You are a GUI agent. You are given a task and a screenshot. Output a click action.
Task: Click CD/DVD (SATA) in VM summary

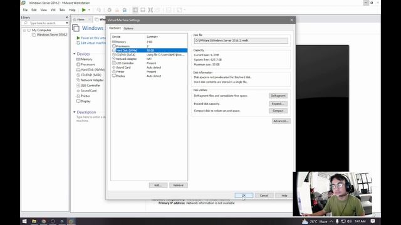(x=89, y=75)
